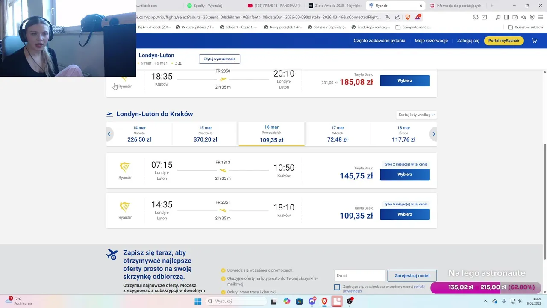The height and width of the screenshot is (308, 547).
Task: Open the Brave Wallet icon
Action: tap(515, 17)
